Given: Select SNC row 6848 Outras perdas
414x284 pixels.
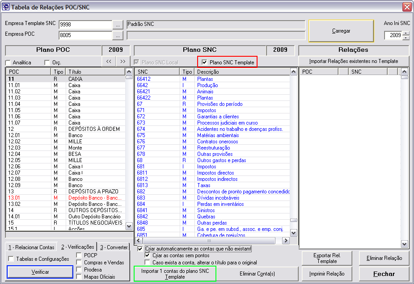Looking at the screenshot, I should pos(212,223).
